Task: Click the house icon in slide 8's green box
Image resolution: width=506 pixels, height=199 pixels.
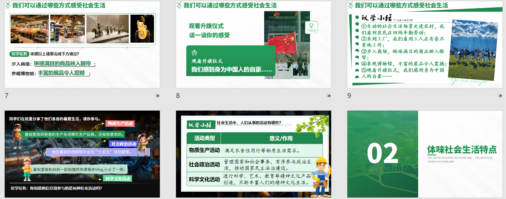Action: (194, 53)
